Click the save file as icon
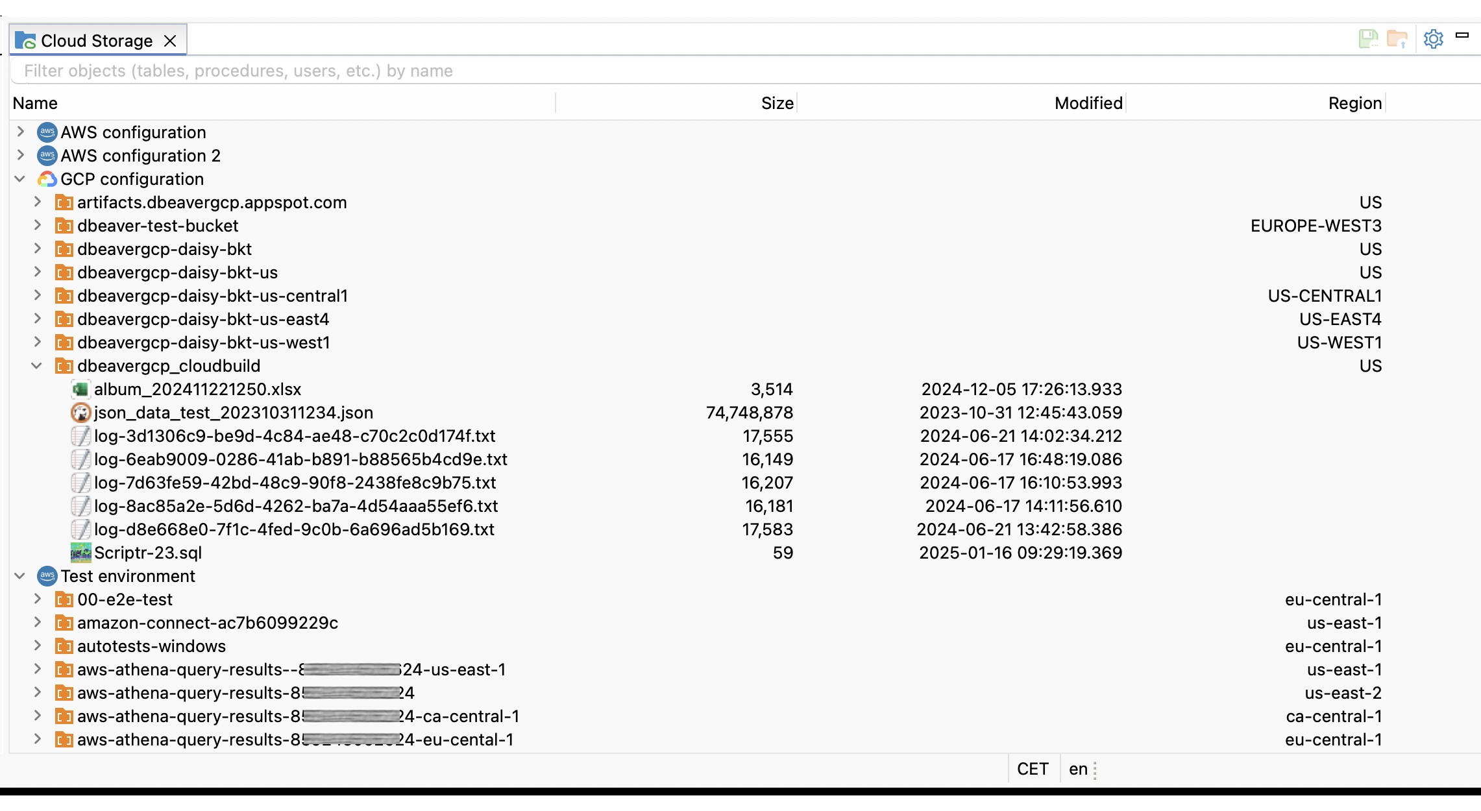The height and width of the screenshot is (811, 1481). (1368, 40)
